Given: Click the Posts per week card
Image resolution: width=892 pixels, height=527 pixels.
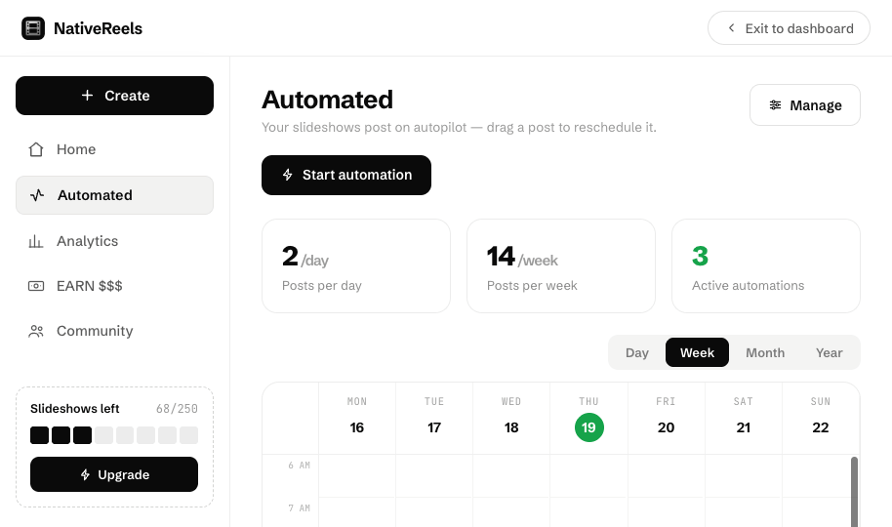Looking at the screenshot, I should pos(561,265).
